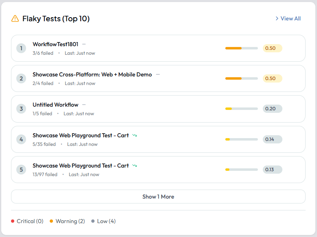Select the 13/97 failed text
The image size is (317, 237).
[45, 174]
